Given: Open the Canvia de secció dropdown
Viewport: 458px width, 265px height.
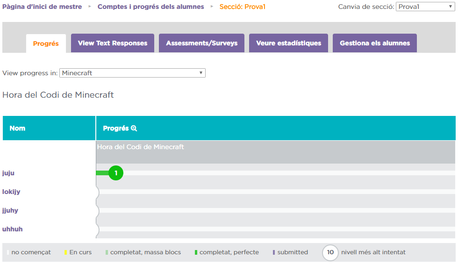Looking at the screenshot, I should [x=424, y=7].
